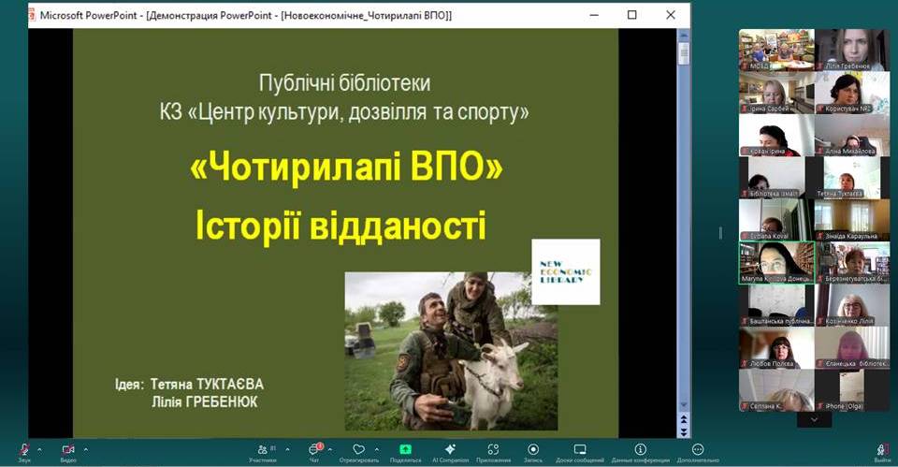The image size is (898, 467).
Task: Start recording with the Запись icon
Action: 533,450
